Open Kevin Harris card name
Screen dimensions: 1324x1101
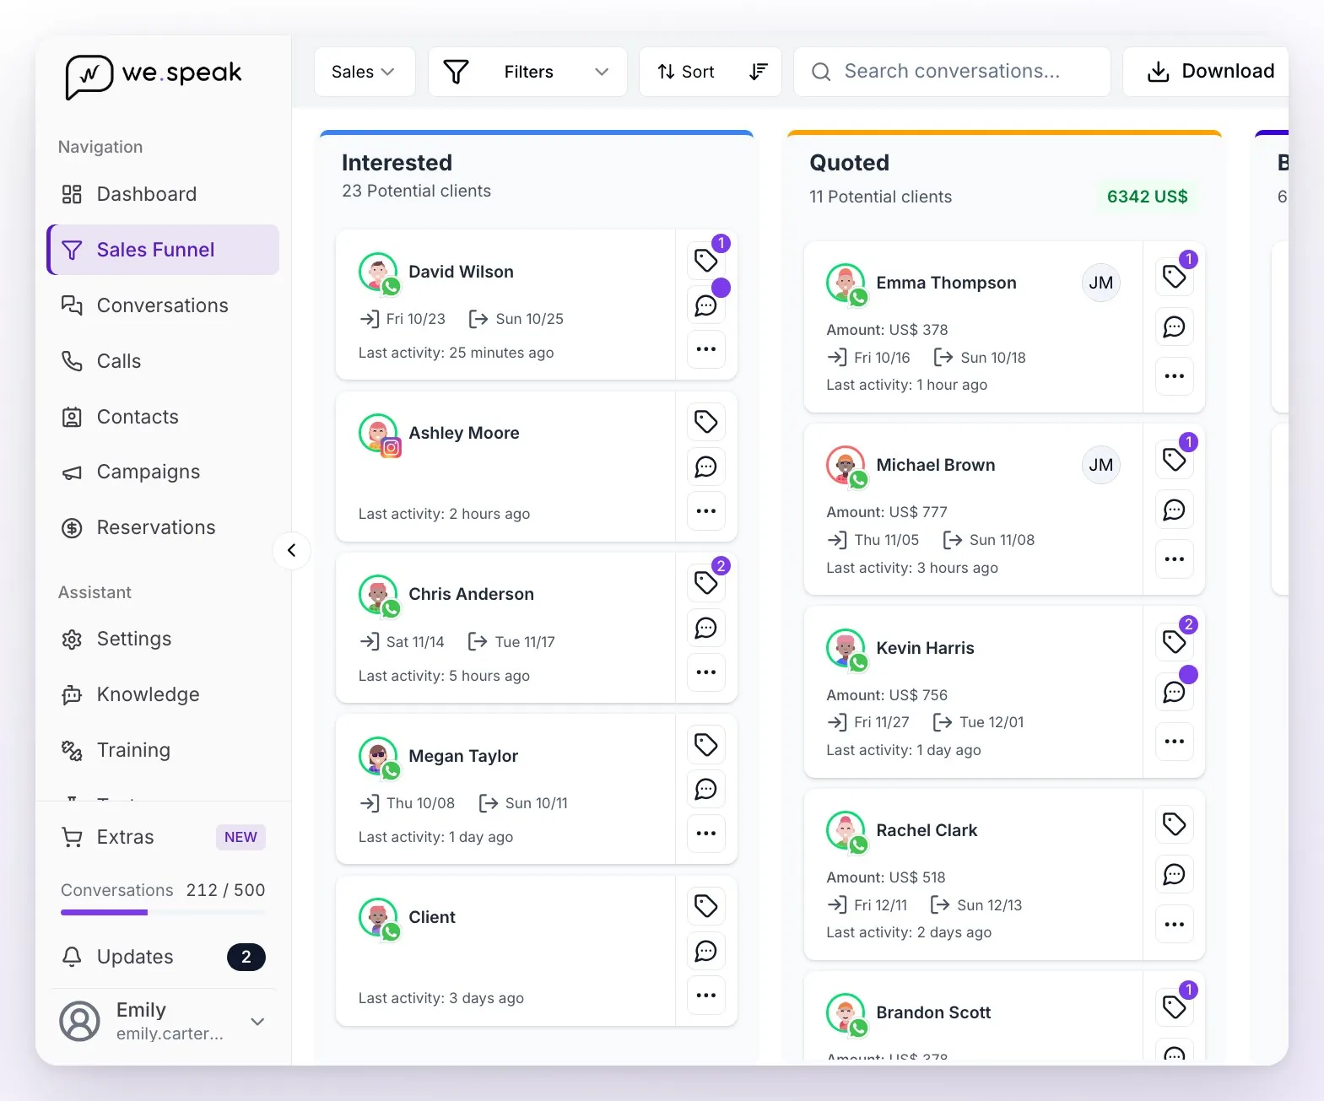[x=925, y=648]
